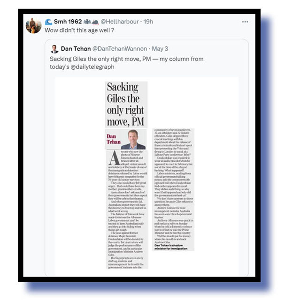Visit the @DanTehanWannon handle
This screenshot has width=293, height=300.
tap(120, 49)
